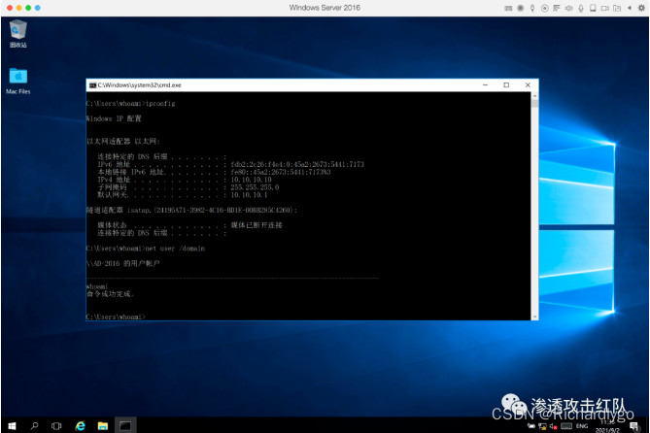Screen dimensions: 650x433
Task: Click the cmd scrollbar down arrow
Action: [x=534, y=316]
